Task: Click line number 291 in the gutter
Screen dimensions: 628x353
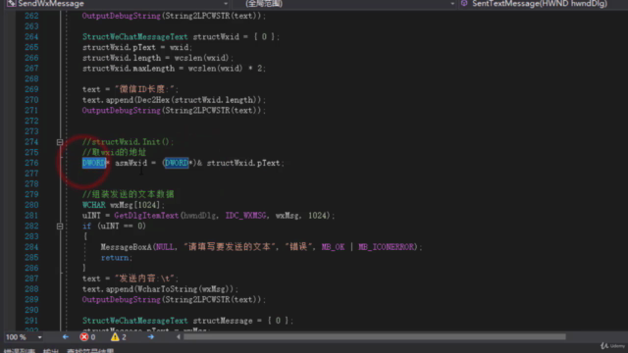Action: point(31,321)
